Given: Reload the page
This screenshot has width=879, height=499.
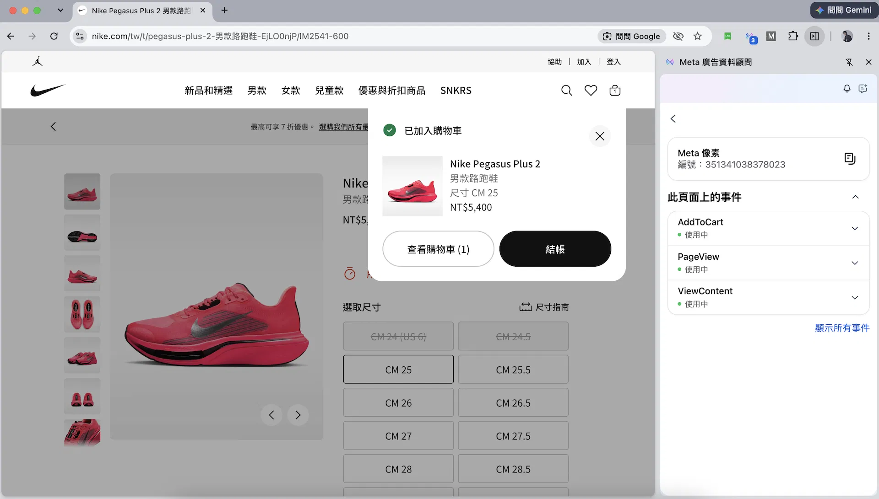Looking at the screenshot, I should point(54,36).
